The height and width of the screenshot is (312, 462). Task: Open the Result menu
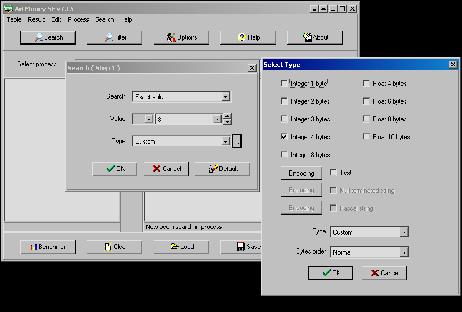point(36,19)
